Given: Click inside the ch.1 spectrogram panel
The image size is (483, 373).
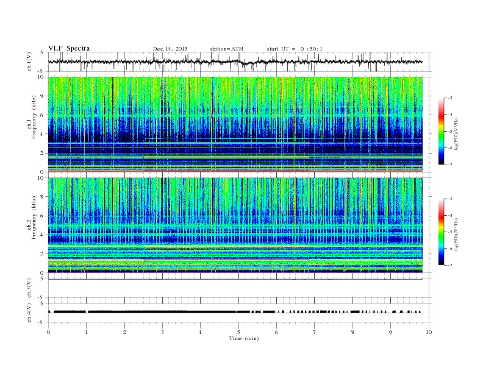Looking at the screenshot, I should pyautogui.click(x=235, y=124).
